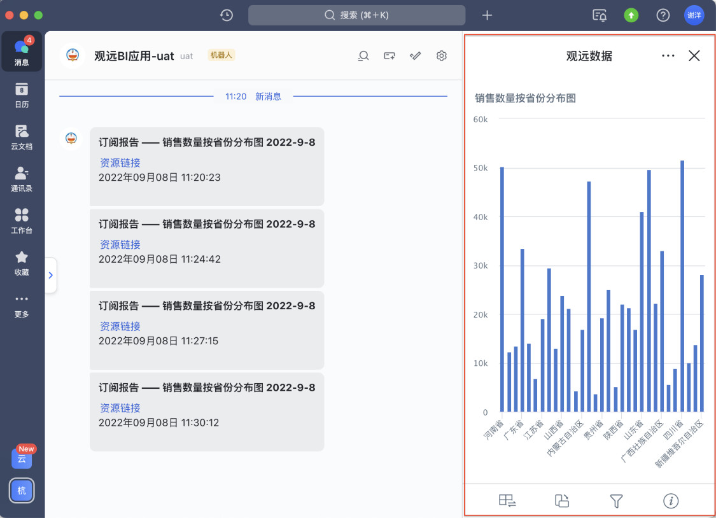Open 资源链接 link in 11:20:23 message

[x=120, y=163]
